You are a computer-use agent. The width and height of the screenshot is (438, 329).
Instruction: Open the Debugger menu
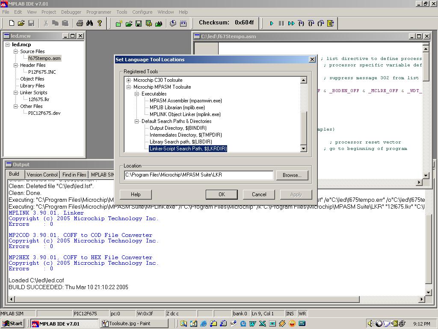coord(71,12)
